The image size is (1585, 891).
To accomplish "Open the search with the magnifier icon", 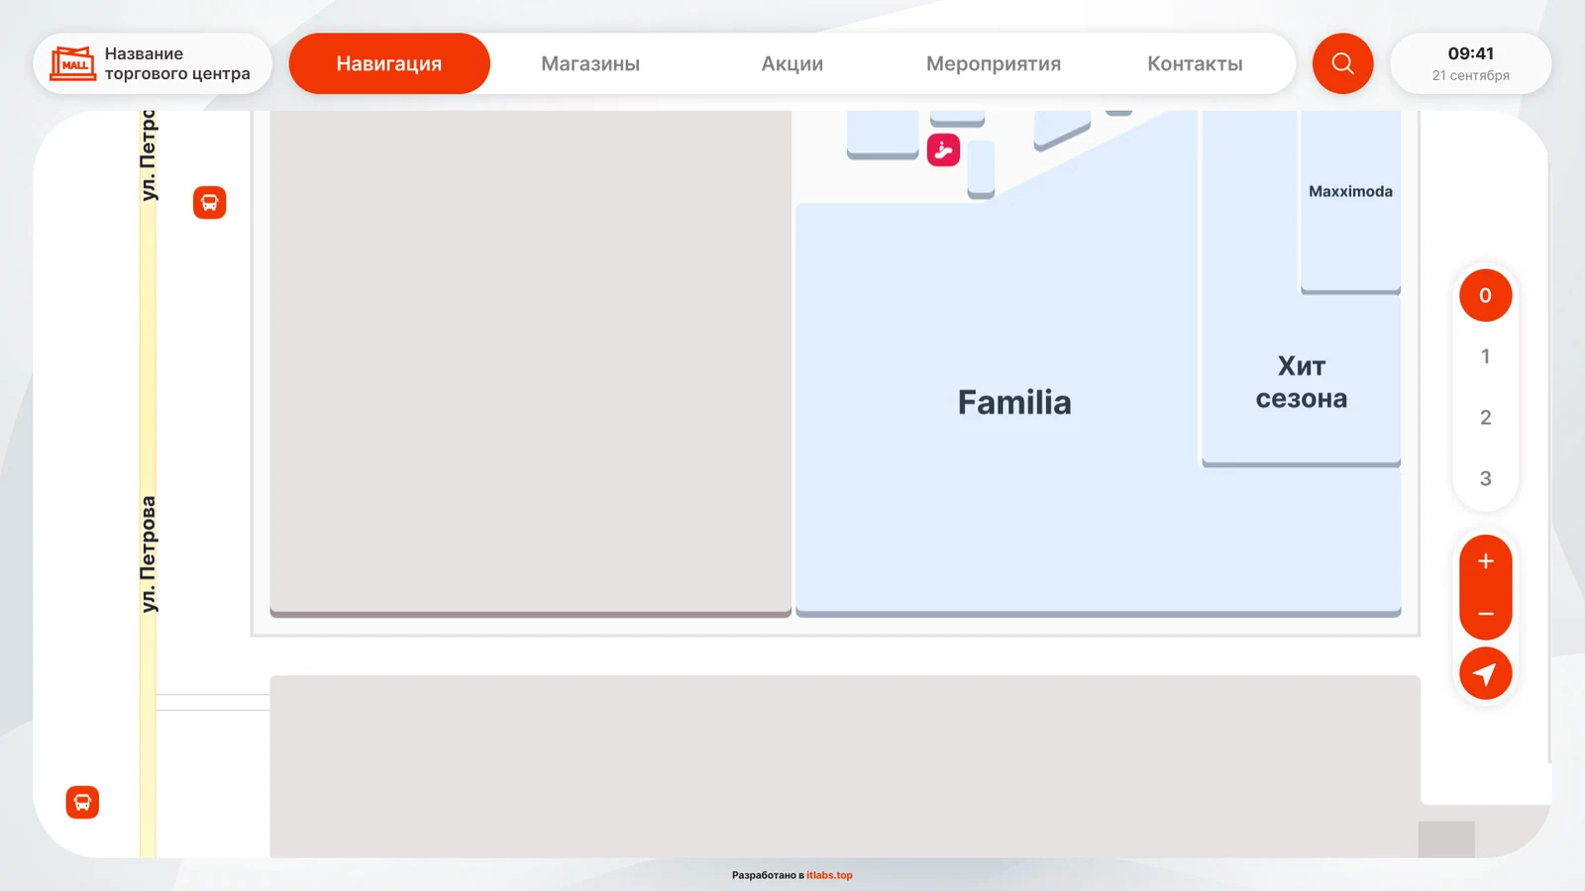I will pyautogui.click(x=1342, y=63).
